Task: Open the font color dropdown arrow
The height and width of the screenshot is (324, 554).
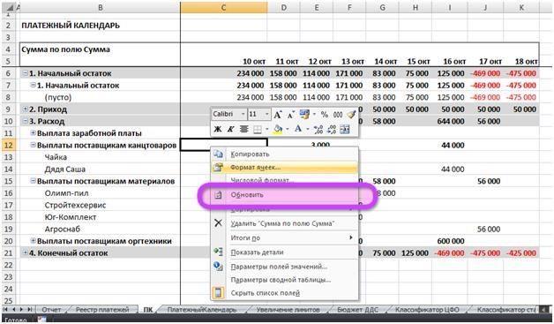Action: 307,129
